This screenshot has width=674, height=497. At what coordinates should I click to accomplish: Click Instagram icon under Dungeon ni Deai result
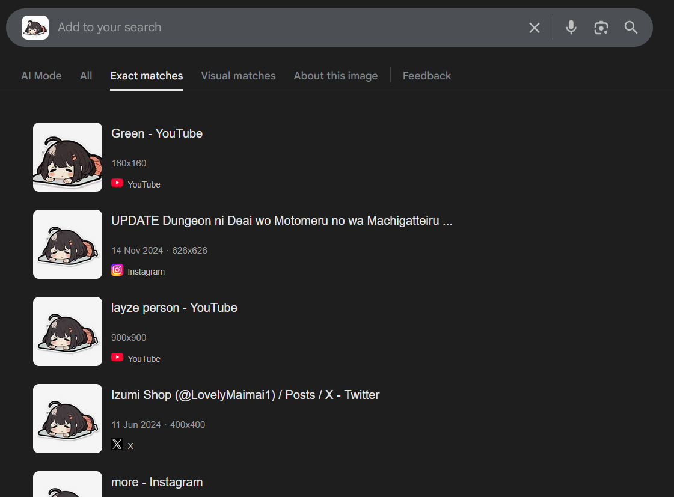117,270
